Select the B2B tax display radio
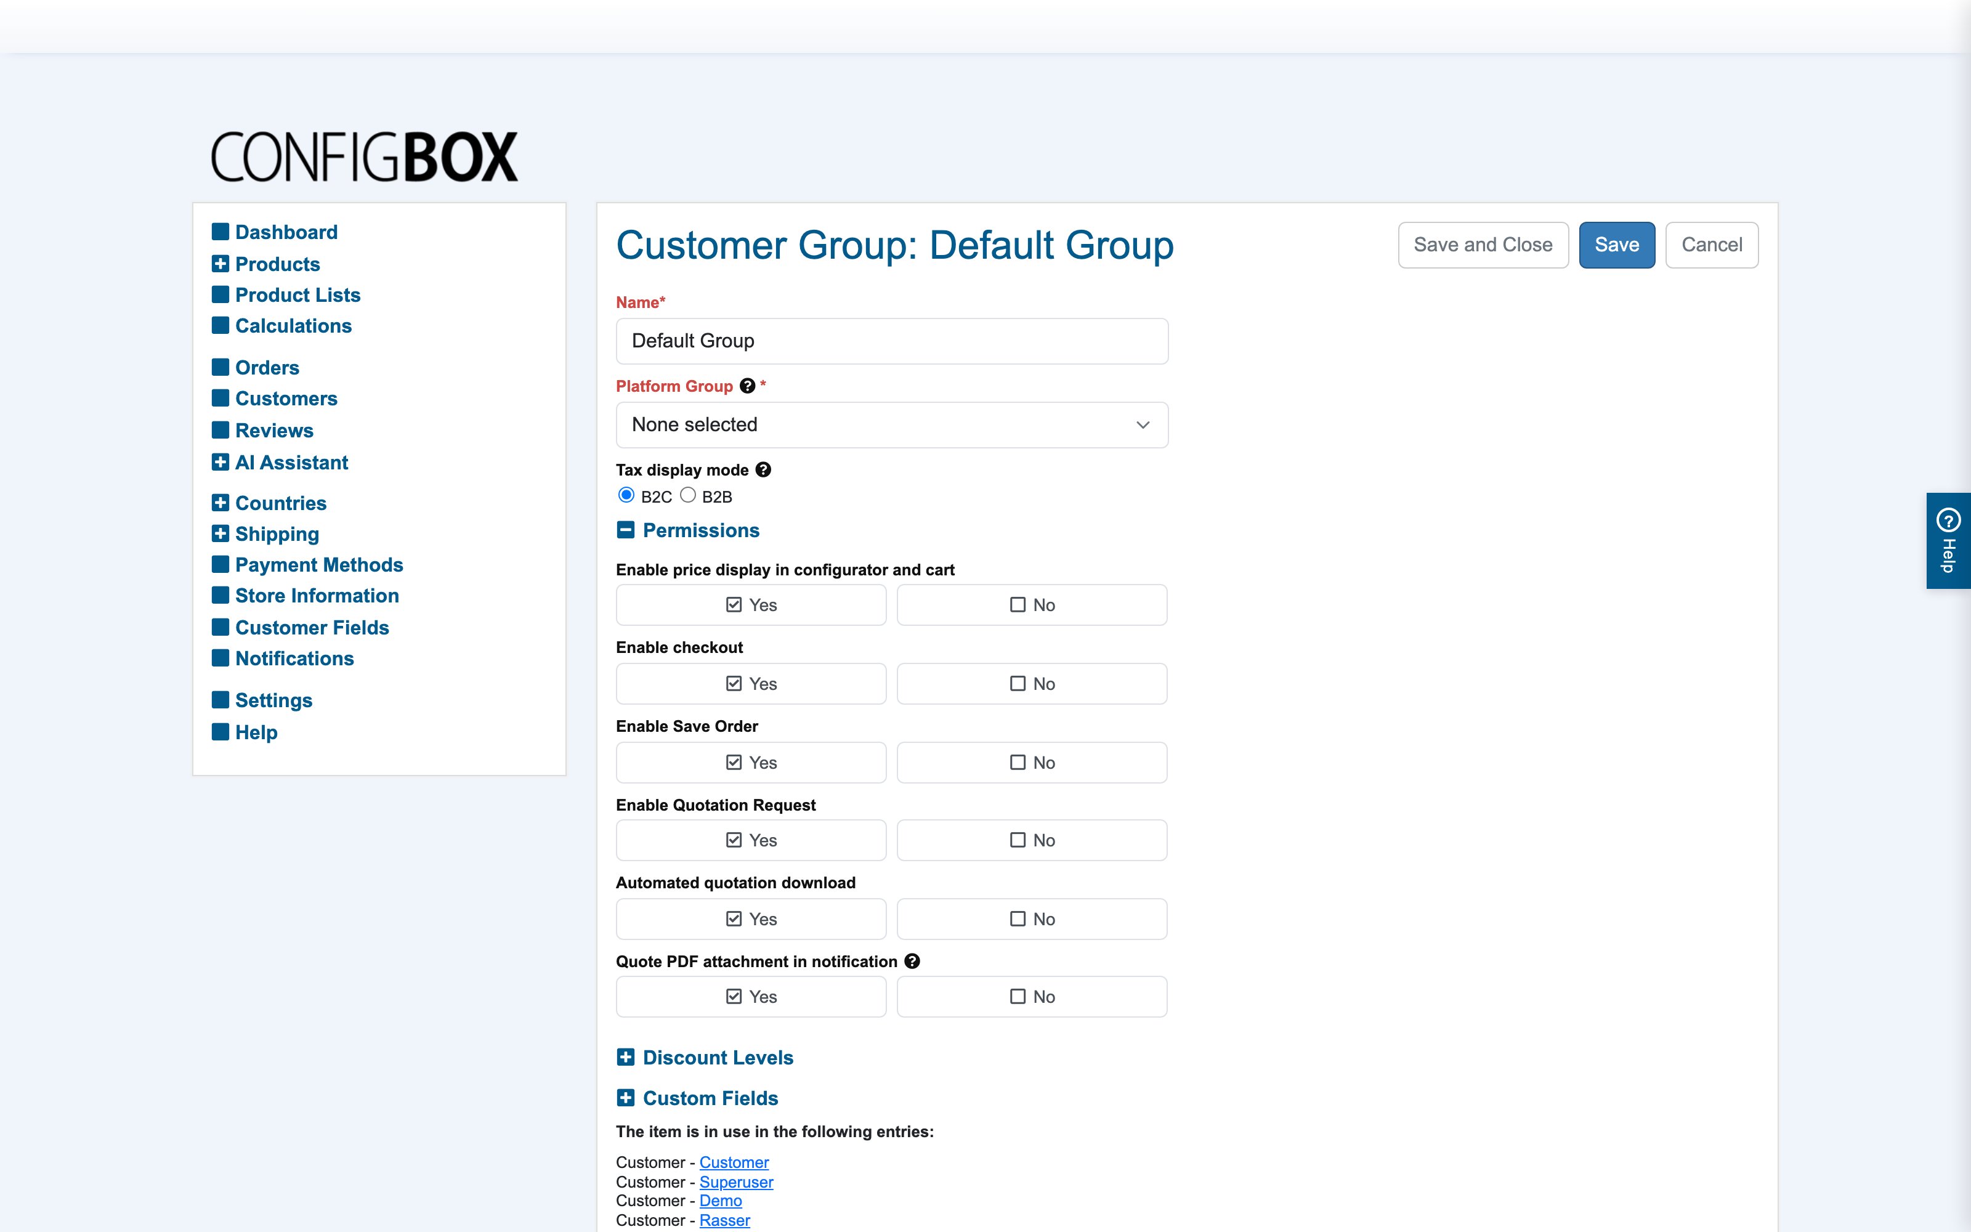This screenshot has width=1971, height=1232. tap(688, 495)
